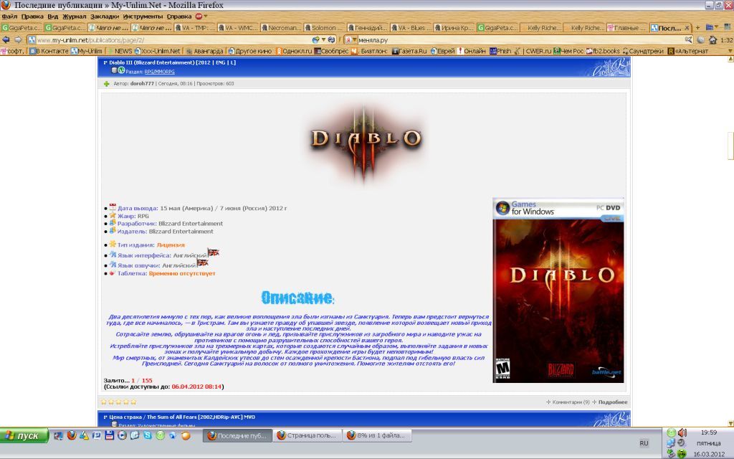Open the Журнал menu
The image size is (734, 459).
[x=75, y=16]
